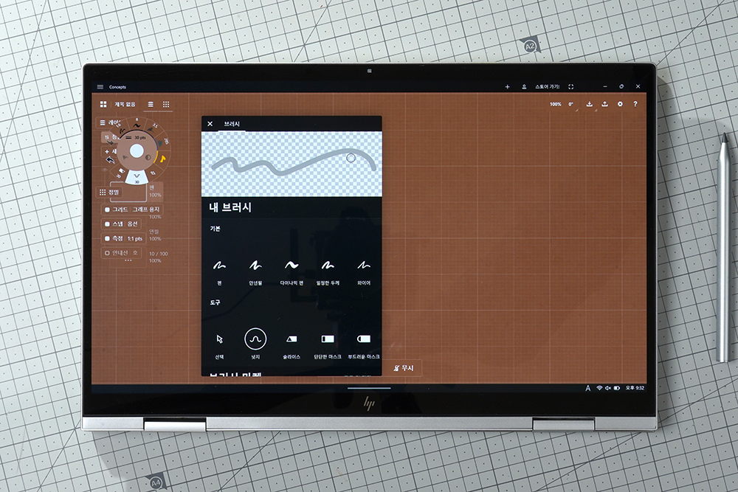Open the 스토어 가기! store link
The width and height of the screenshot is (738, 492).
tap(548, 86)
